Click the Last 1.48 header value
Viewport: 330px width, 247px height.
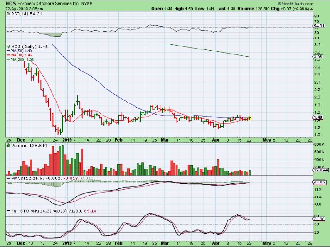tap(226, 9)
